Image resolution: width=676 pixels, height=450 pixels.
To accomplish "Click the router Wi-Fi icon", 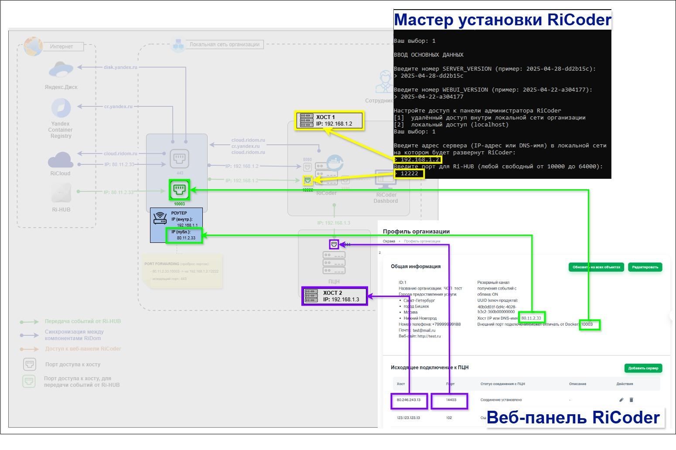I will point(160,218).
